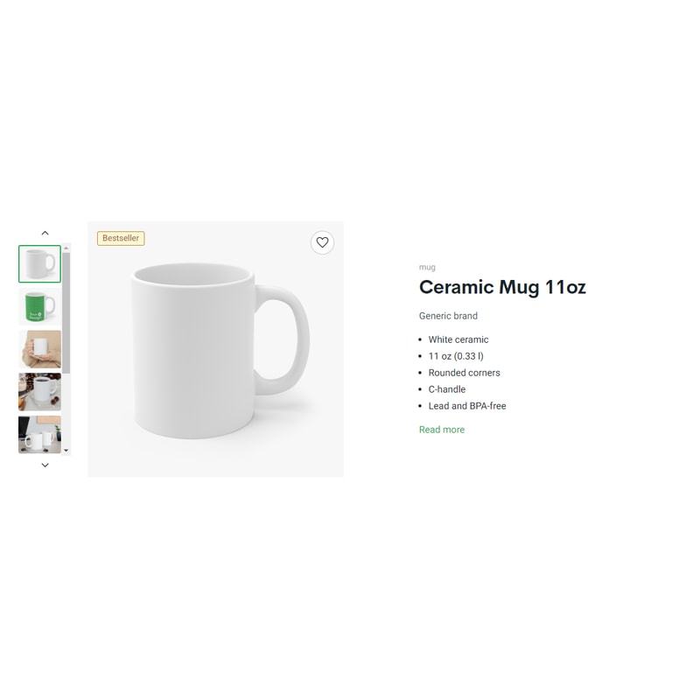Image resolution: width=700 pixels, height=700 pixels.
Task: Click the large white mug product image
Action: click(215, 349)
